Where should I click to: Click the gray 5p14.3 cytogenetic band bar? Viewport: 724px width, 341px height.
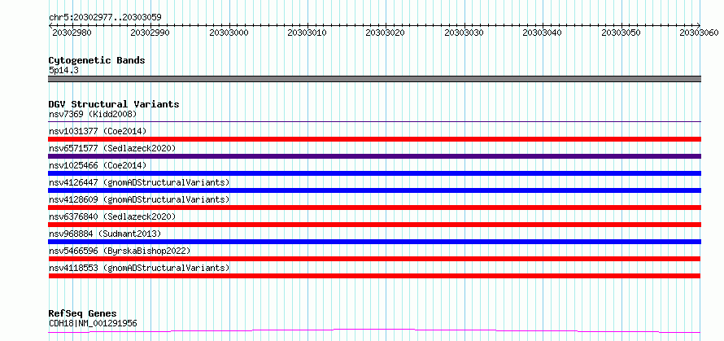tap(374, 79)
